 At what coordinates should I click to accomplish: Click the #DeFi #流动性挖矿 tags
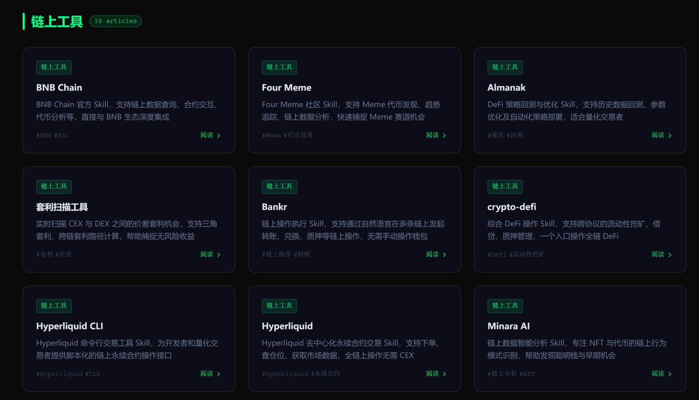point(516,254)
